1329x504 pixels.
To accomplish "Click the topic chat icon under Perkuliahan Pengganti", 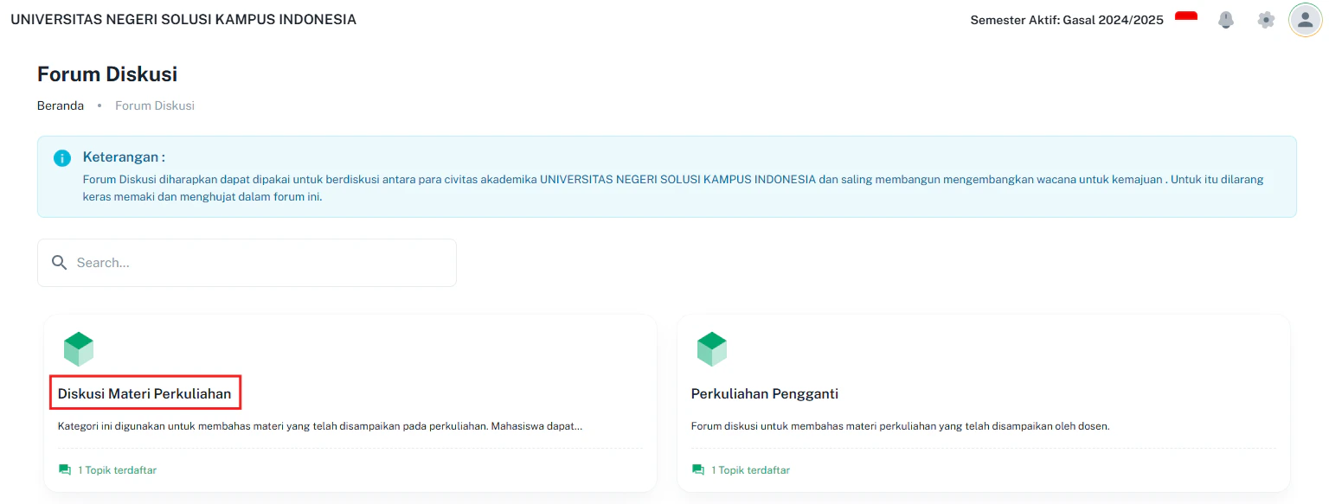I will (697, 469).
